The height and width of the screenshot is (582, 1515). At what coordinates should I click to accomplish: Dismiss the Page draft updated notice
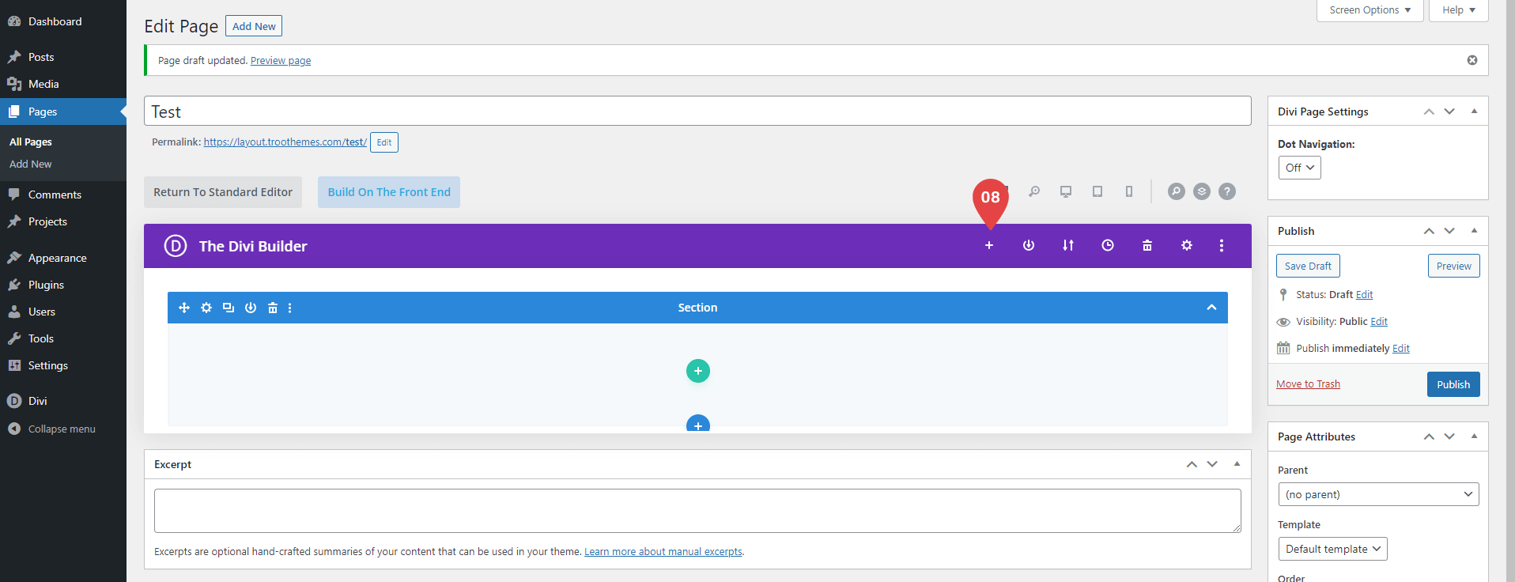coord(1472,60)
